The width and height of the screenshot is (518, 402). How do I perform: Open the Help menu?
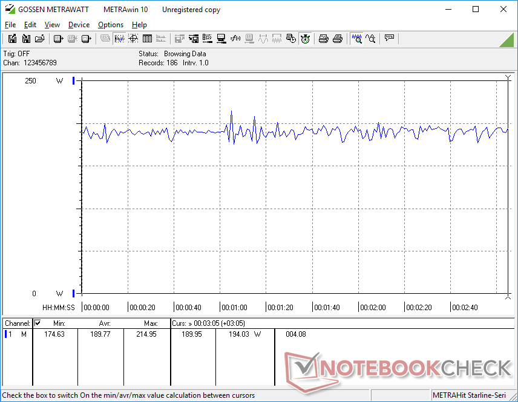pos(139,25)
